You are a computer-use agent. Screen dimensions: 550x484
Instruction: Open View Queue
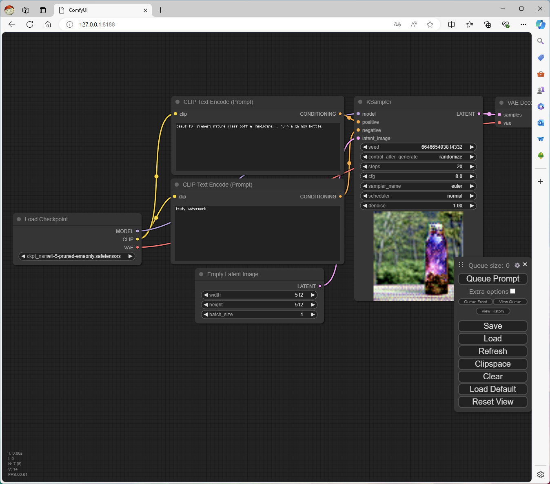[x=510, y=302]
